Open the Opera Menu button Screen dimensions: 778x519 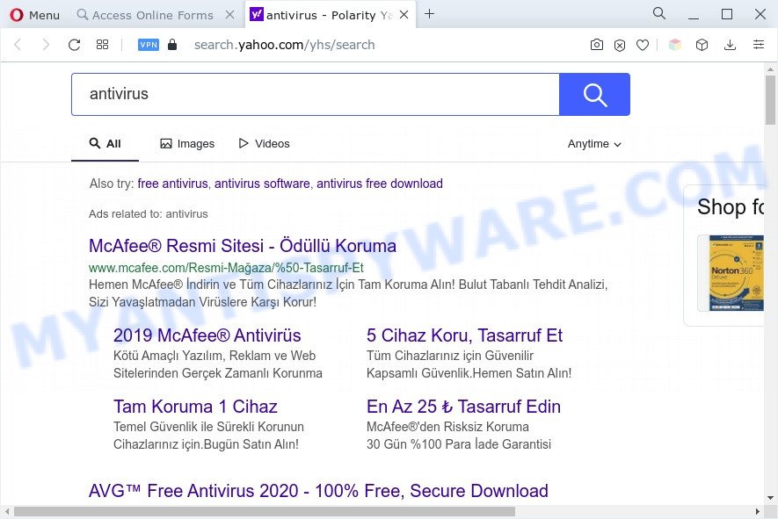click(x=35, y=15)
